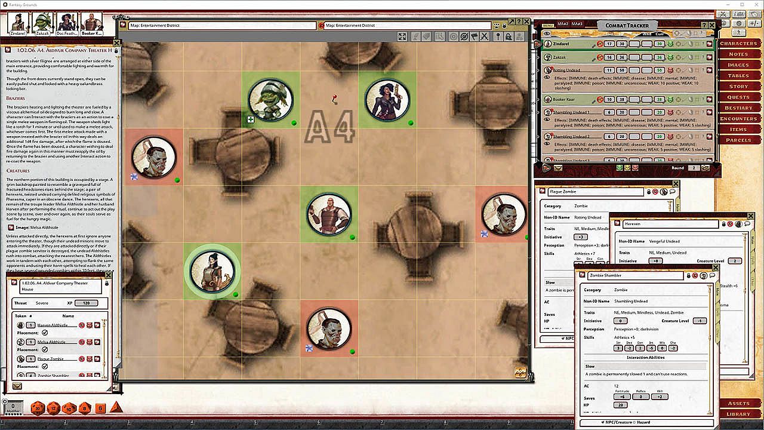This screenshot has height=430, width=764.
Task: Roll the d8 die
Action: click(85, 408)
